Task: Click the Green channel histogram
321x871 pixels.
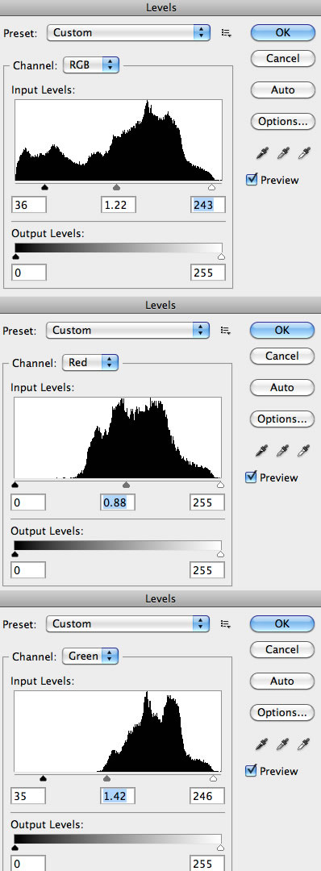Action: pos(118,731)
